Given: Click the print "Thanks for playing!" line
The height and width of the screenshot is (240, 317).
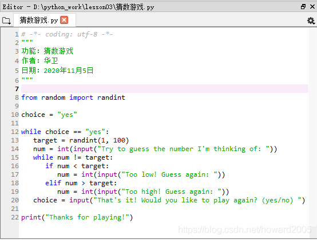Looking at the screenshot, I should tap(77, 217).
